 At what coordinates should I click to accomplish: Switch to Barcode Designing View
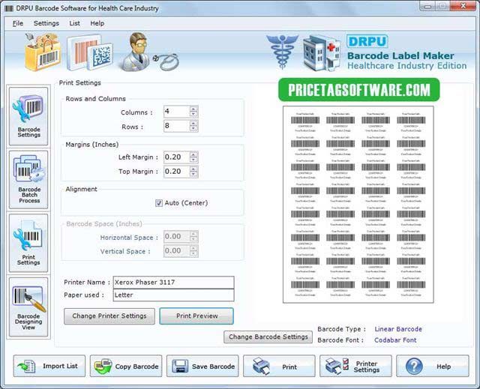click(28, 307)
